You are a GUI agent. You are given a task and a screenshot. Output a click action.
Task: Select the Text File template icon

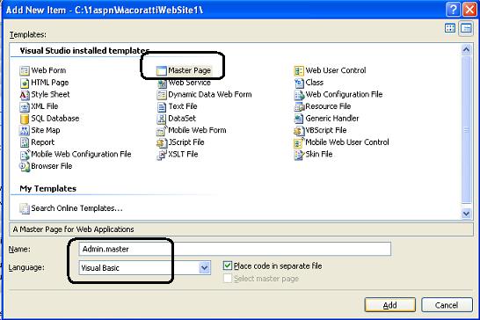click(162, 107)
